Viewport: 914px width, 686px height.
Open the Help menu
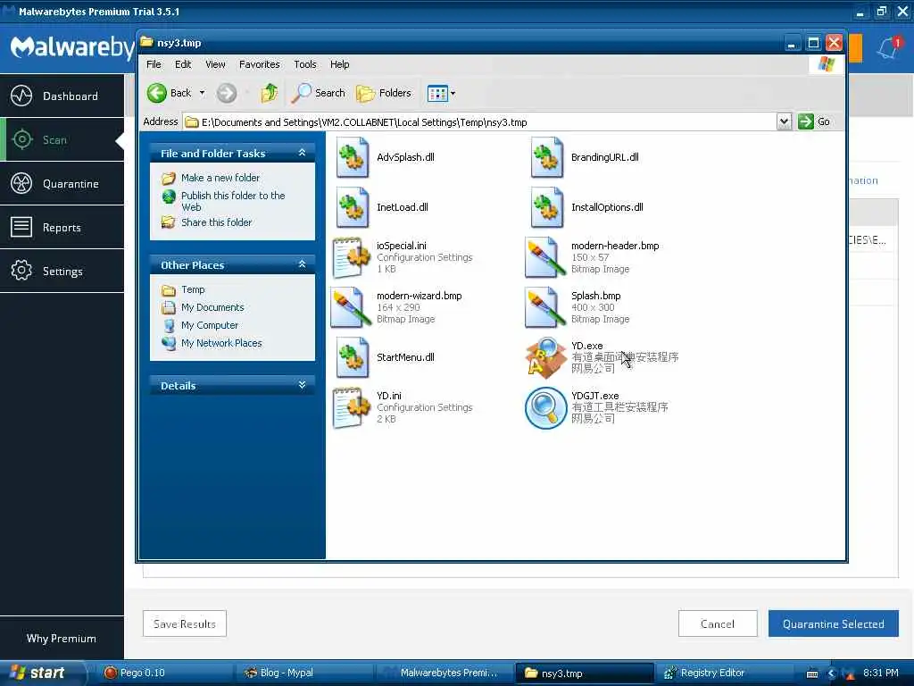point(340,64)
